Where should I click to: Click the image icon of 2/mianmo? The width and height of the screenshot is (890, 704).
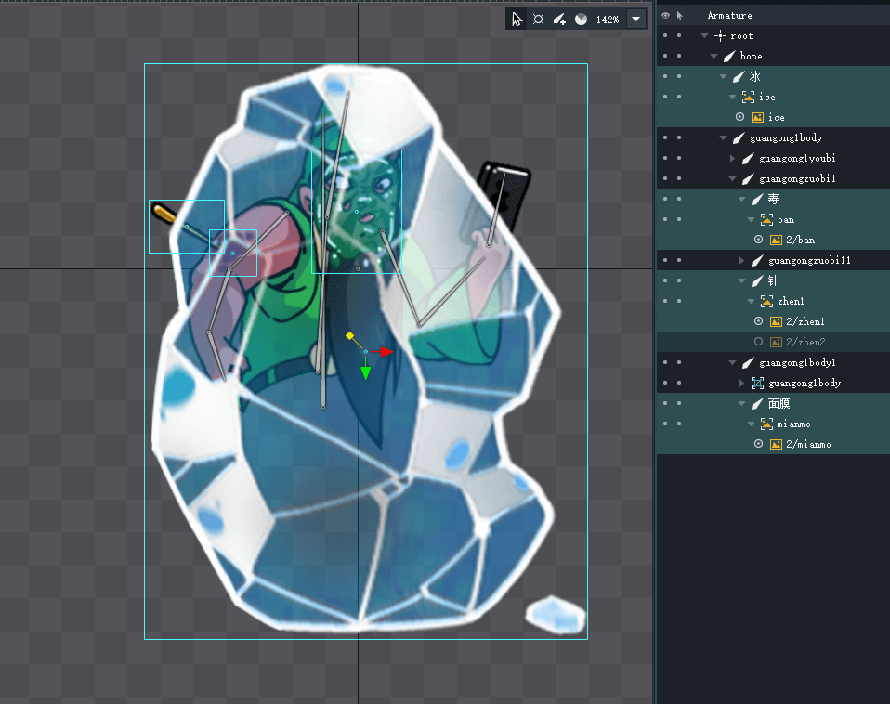(776, 444)
